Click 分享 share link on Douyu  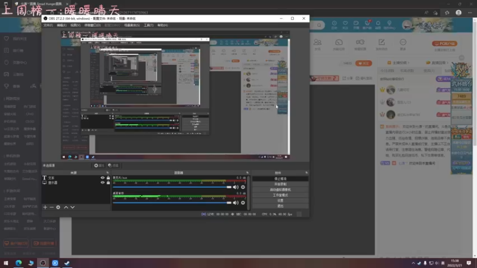(348, 79)
